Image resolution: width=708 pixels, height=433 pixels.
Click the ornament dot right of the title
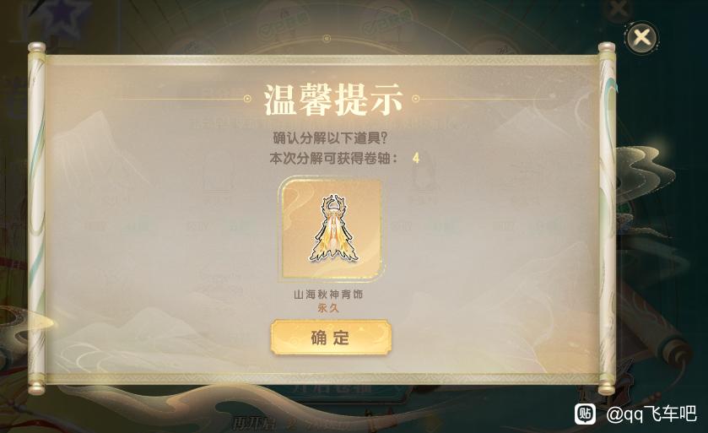pyautogui.click(x=416, y=99)
